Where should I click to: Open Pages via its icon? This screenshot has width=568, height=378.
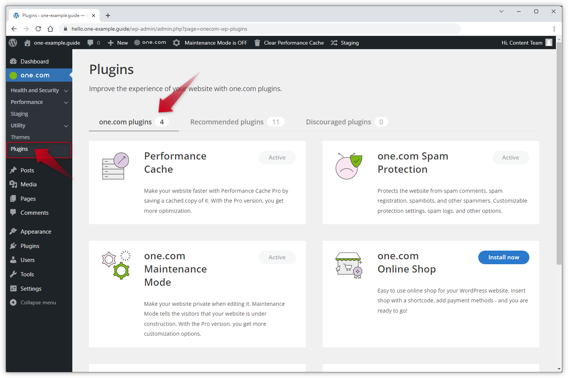(13, 198)
